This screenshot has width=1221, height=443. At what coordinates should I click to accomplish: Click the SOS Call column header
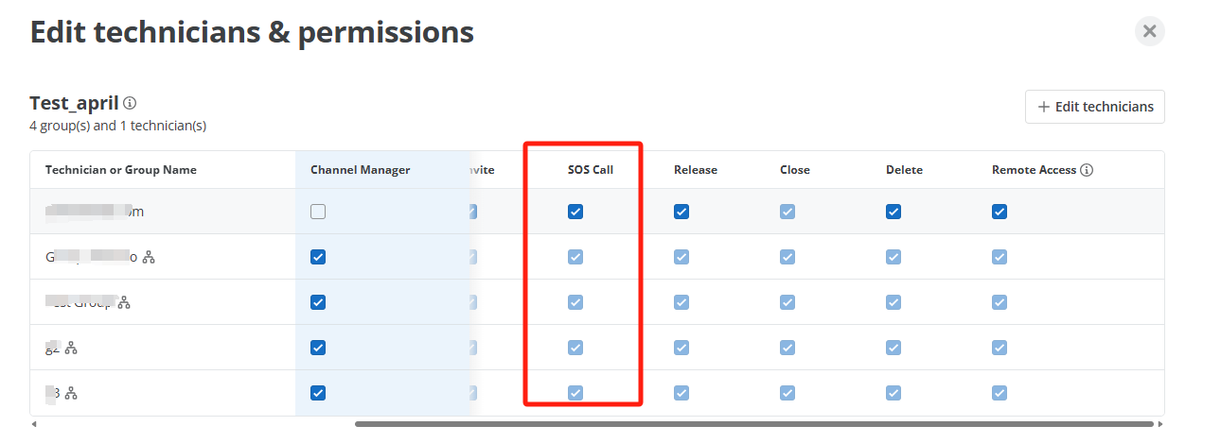point(591,170)
